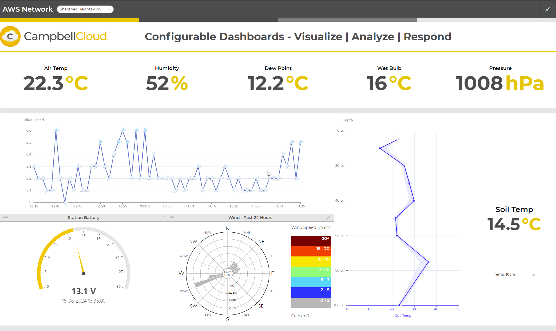
Task: Expand the Station Battery panel to fullscreen
Action: tap(162, 217)
